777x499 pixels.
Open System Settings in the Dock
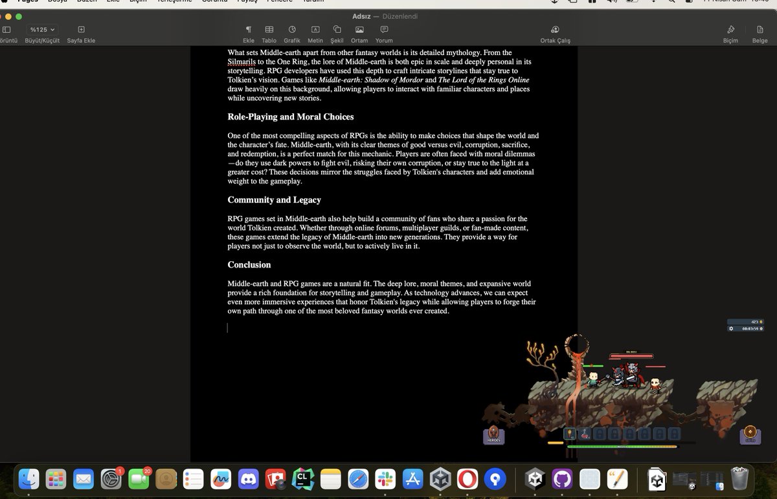pos(111,479)
